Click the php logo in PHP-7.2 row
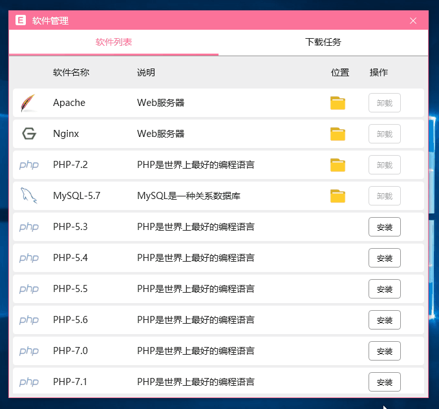Viewport: 439px width, 409px height. point(29,165)
